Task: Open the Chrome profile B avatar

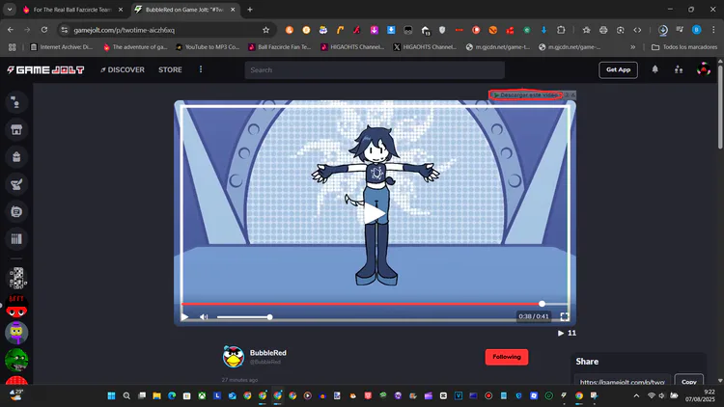Action: (x=696, y=30)
